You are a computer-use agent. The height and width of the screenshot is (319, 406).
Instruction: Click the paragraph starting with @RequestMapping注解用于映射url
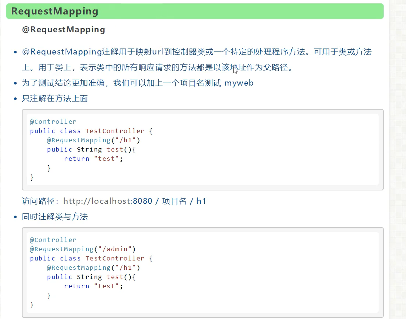click(x=197, y=60)
